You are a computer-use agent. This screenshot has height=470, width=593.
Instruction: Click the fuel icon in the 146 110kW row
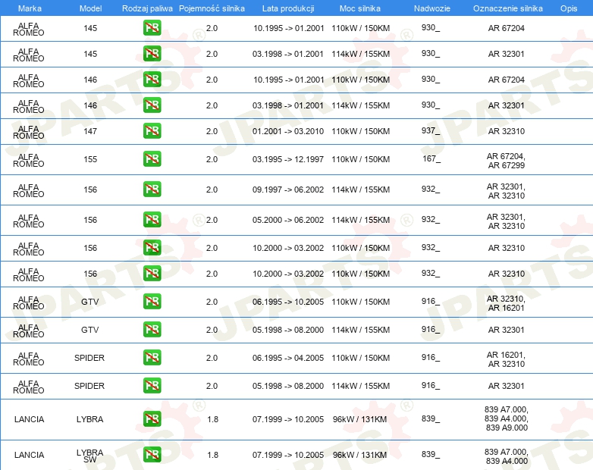click(152, 80)
